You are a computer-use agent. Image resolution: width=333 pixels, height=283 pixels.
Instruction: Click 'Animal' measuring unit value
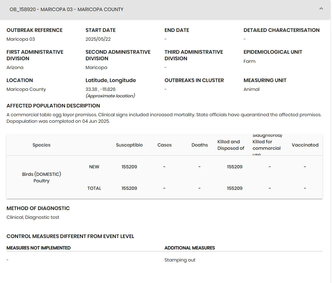coord(251,90)
